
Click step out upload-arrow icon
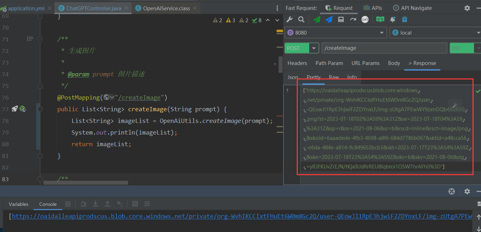point(108,204)
